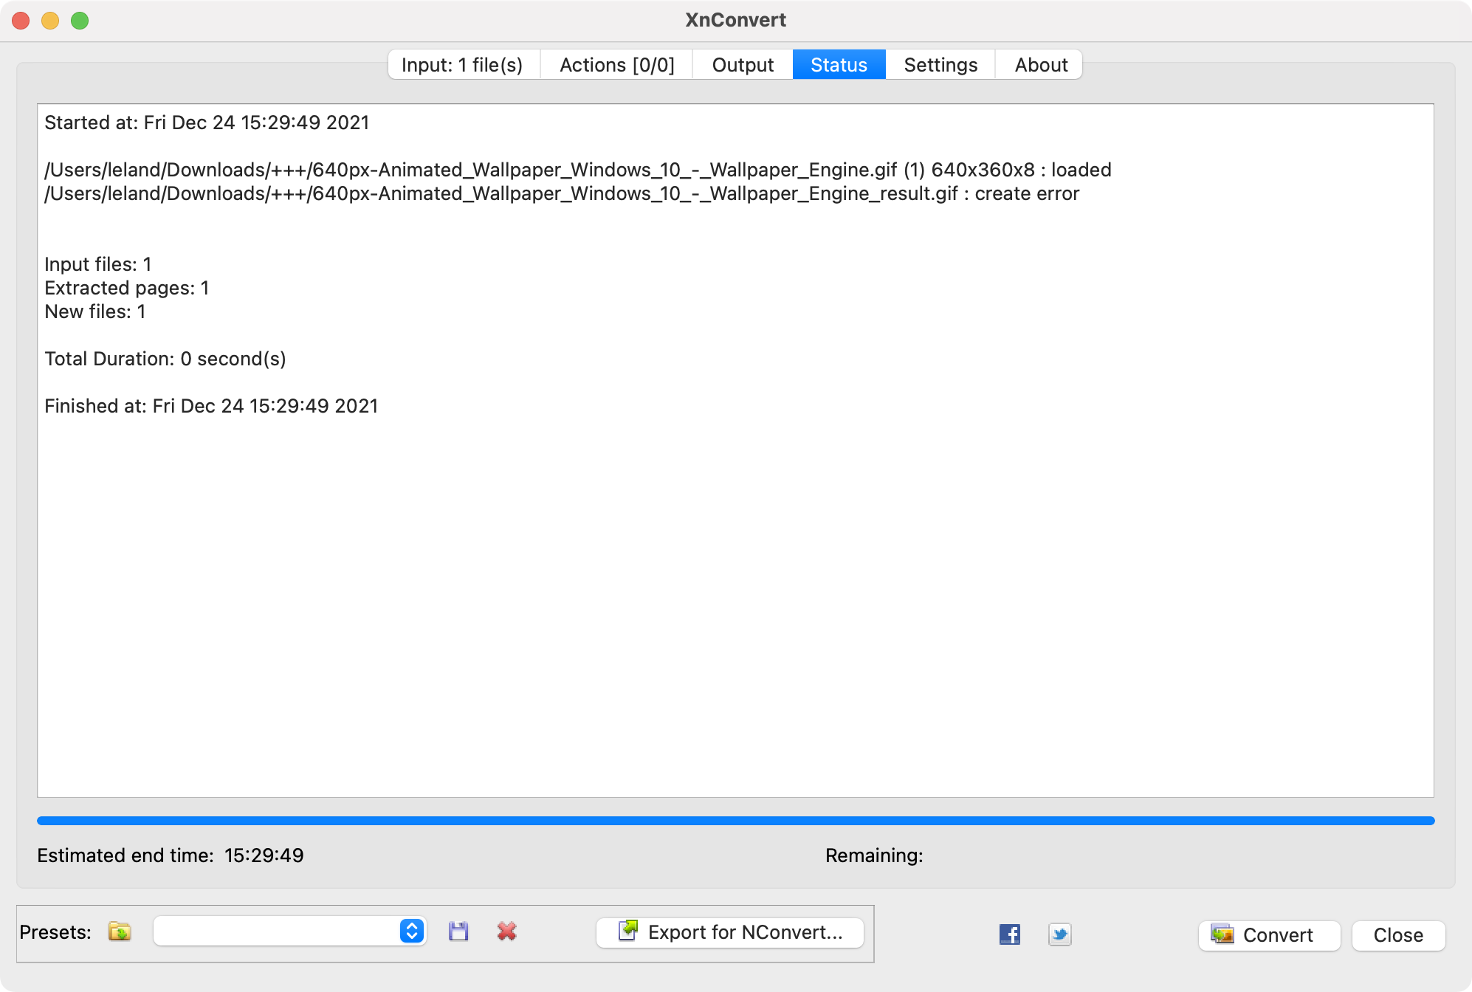Open the load presets folder icon
Image resolution: width=1472 pixels, height=992 pixels.
coord(120,931)
